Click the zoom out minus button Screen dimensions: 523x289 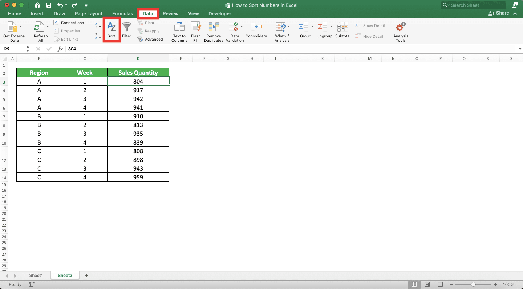pyautogui.click(x=451, y=285)
